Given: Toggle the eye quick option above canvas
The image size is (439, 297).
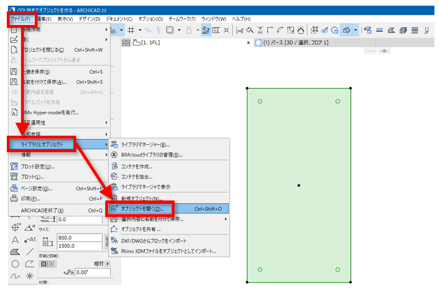Looking at the screenshot, I should point(384,51).
